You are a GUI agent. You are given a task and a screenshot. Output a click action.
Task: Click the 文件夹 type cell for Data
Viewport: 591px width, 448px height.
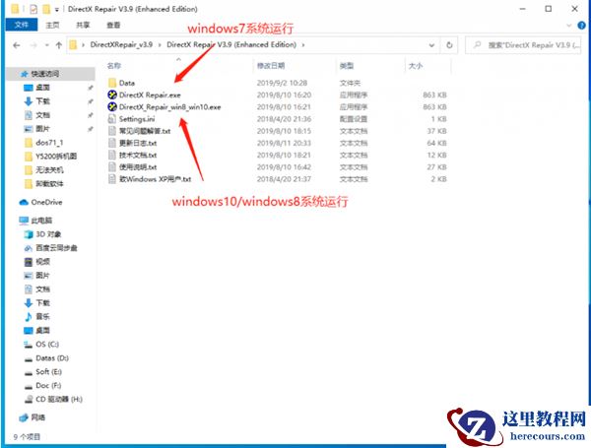tap(350, 83)
